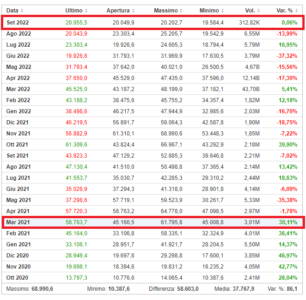Click variation value 0,06%
306x300 pixels.
[290, 23]
